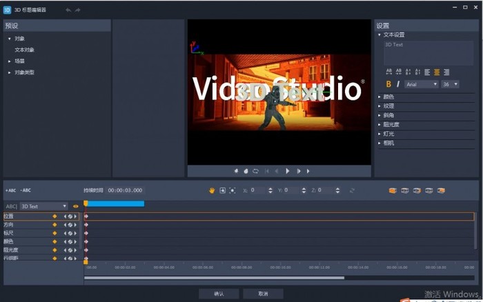This screenshot has height=302, width=483.
Task: Click the second character spacing icon
Action: pos(399,72)
